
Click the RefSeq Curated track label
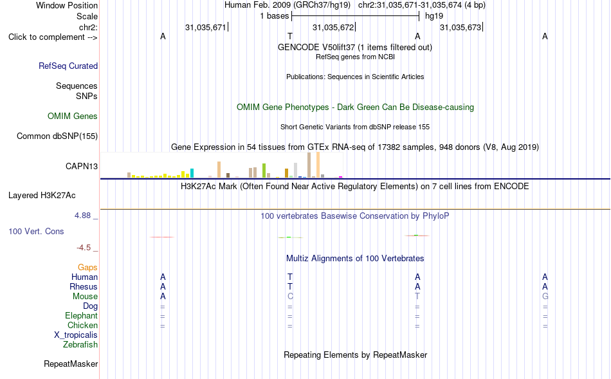pos(68,66)
